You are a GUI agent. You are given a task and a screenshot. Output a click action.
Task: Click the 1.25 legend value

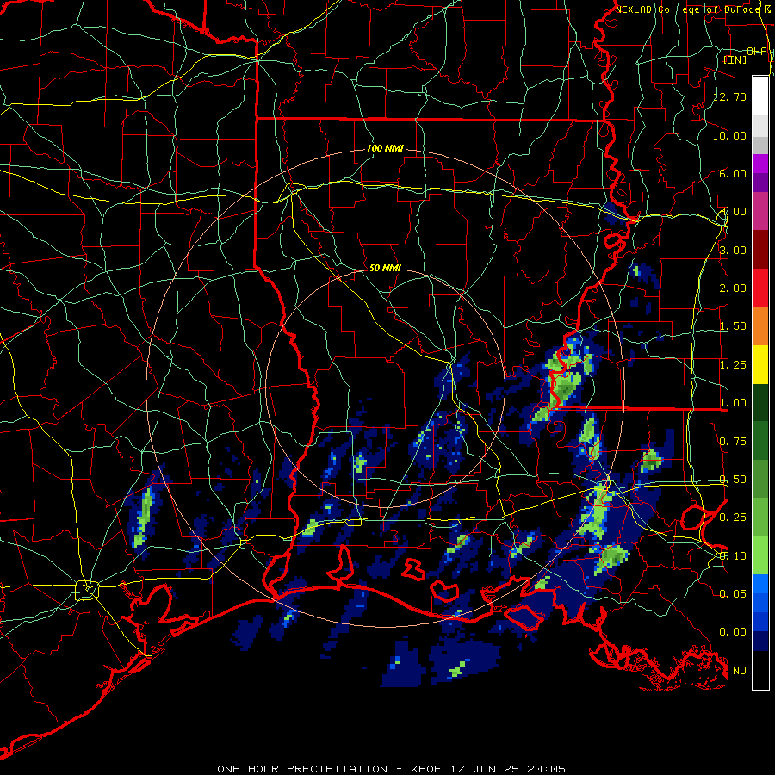pyautogui.click(x=733, y=365)
